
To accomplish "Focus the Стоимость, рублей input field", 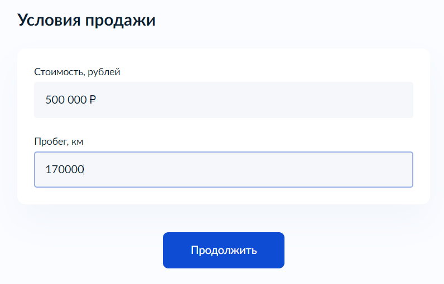I will click(224, 100).
